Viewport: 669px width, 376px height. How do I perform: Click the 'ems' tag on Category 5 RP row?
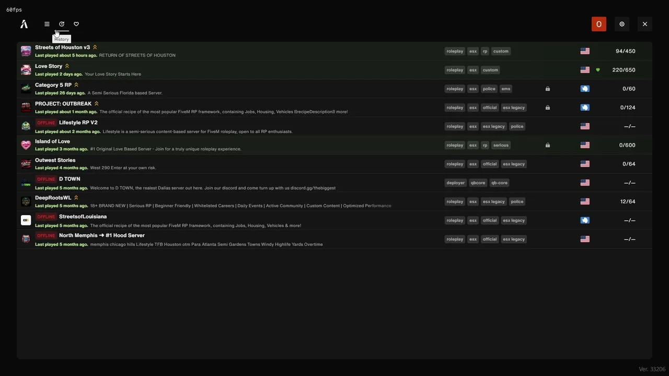coord(506,89)
